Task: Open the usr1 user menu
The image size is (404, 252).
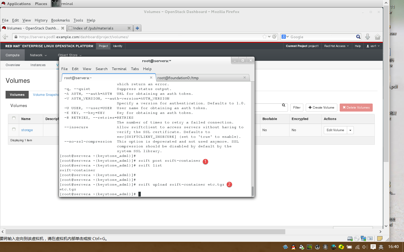Action: (373, 46)
